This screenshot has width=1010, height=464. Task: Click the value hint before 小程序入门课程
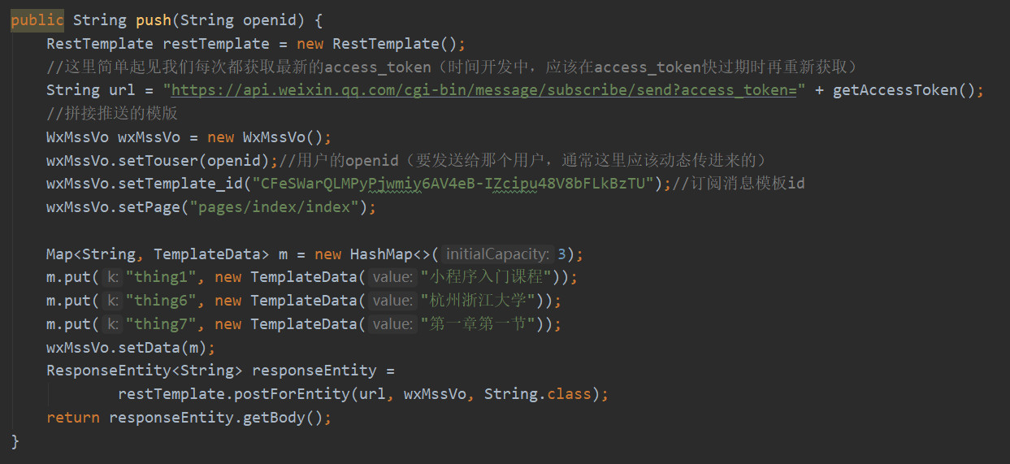click(x=392, y=278)
